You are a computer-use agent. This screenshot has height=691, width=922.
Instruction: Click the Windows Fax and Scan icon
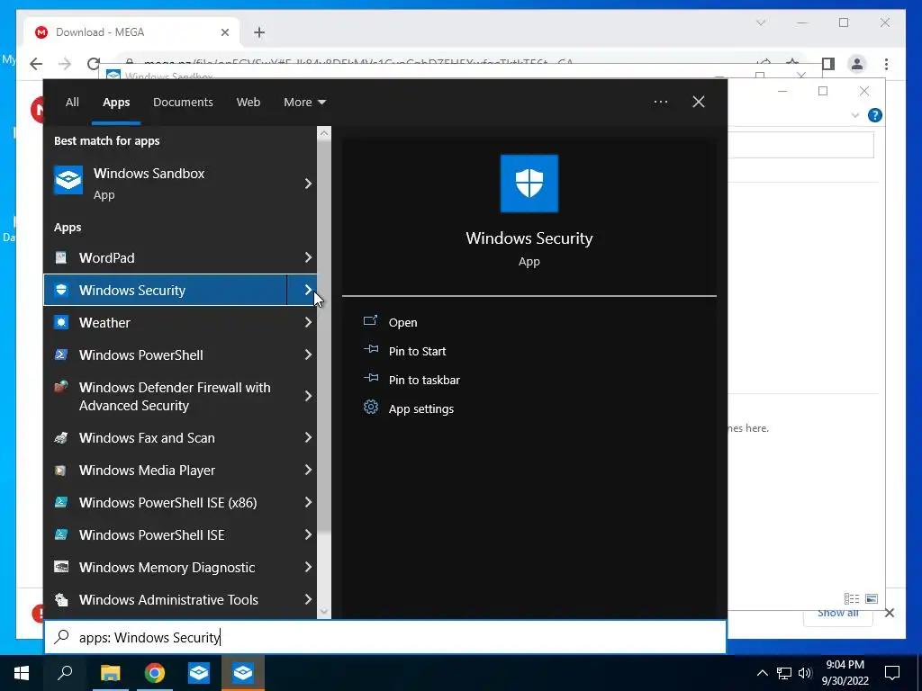(x=61, y=438)
